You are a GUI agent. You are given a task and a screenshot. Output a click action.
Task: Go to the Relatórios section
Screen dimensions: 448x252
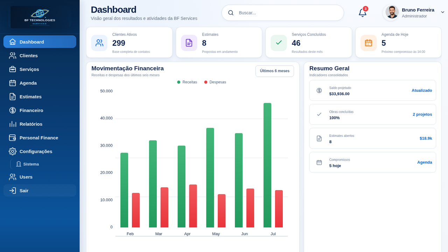click(x=40, y=124)
